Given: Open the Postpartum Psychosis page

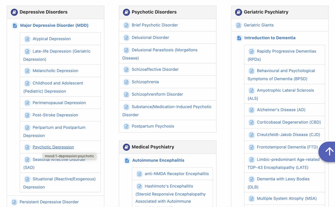Looking at the screenshot, I should coord(153,126).
